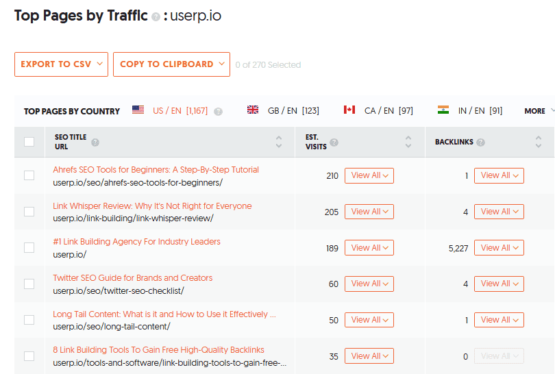Select the GB / EN [123] country tab
555x374 pixels.
point(293,111)
